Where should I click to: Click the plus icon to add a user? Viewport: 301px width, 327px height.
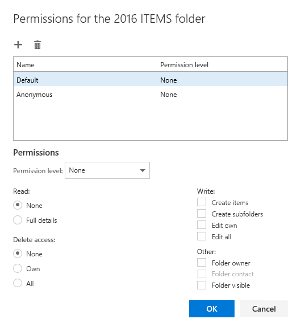pos(18,45)
